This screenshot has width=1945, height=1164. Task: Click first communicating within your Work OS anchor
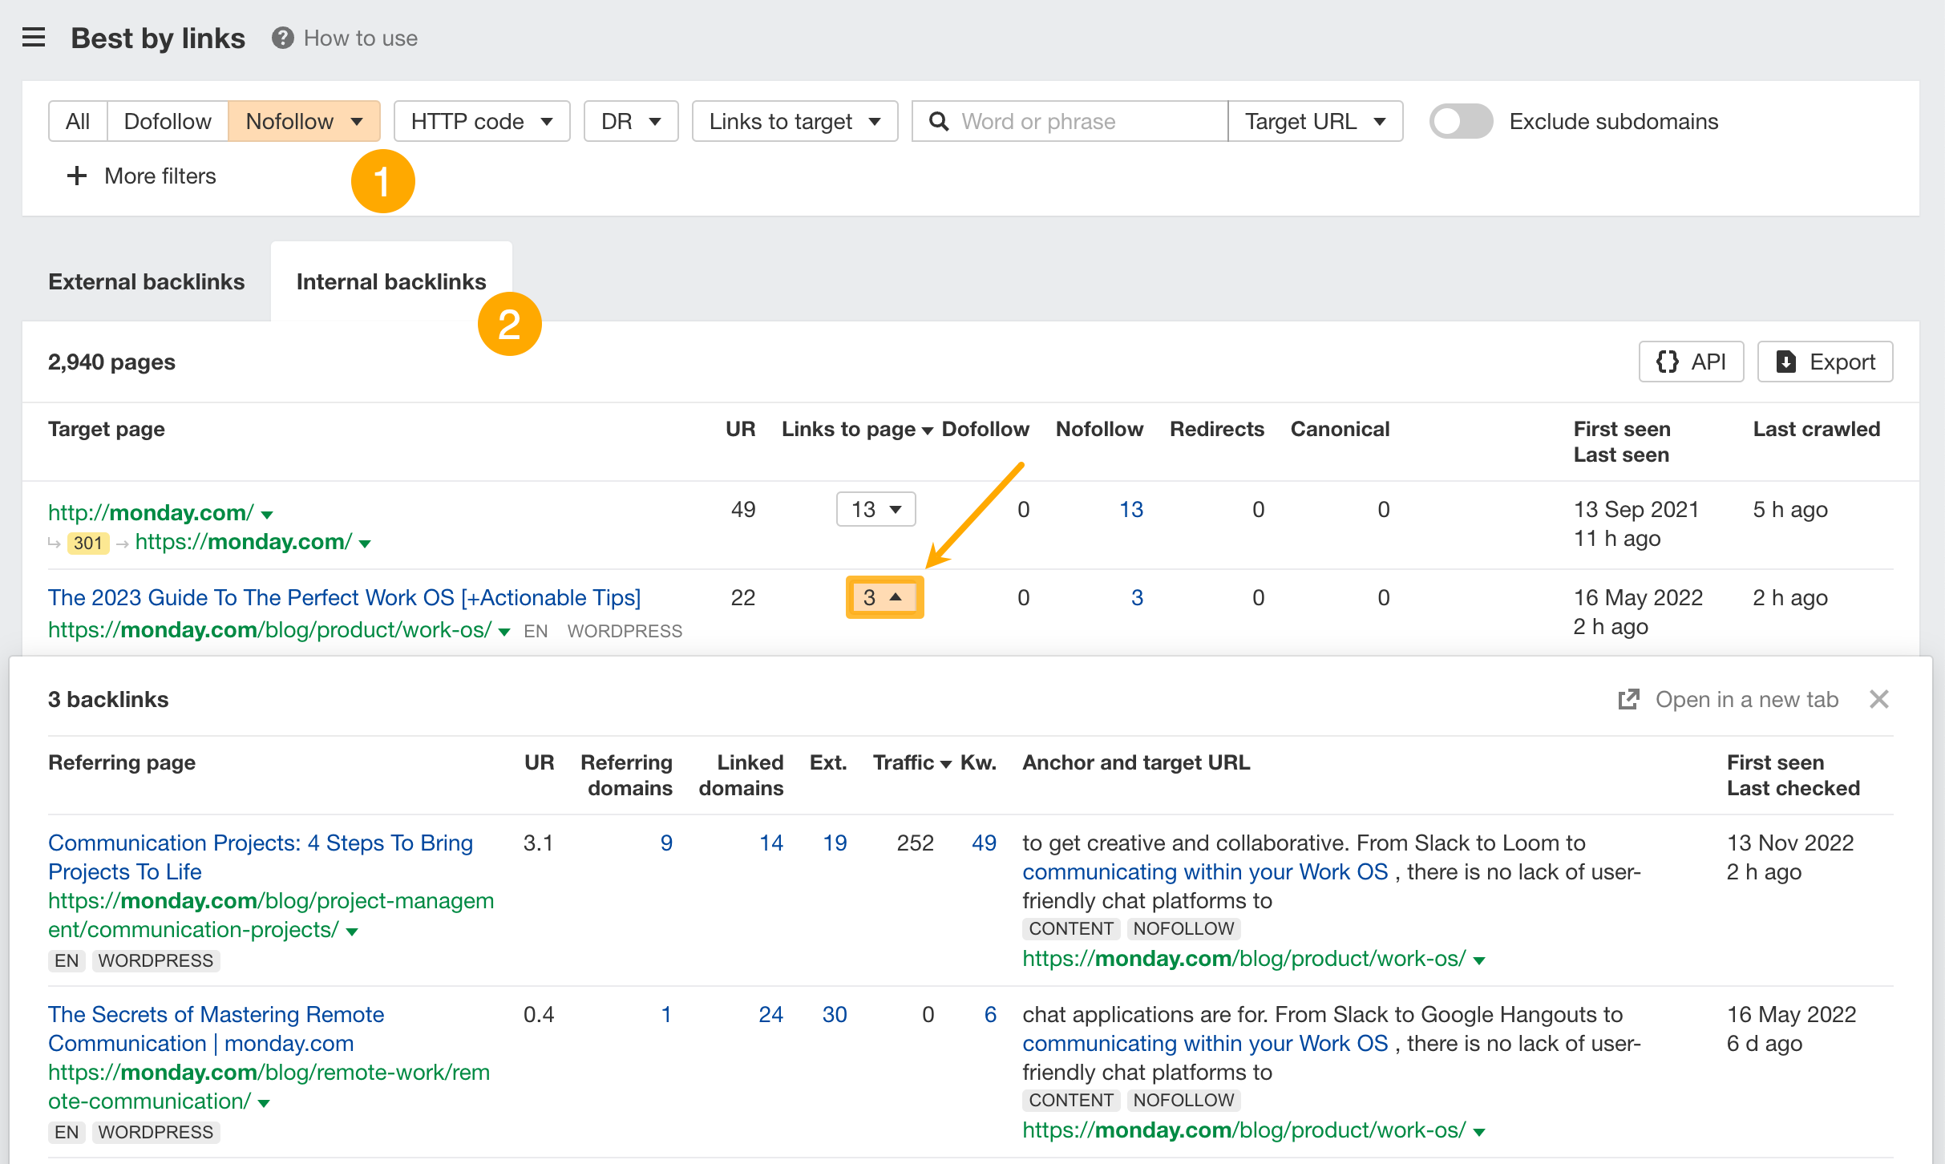1205,871
